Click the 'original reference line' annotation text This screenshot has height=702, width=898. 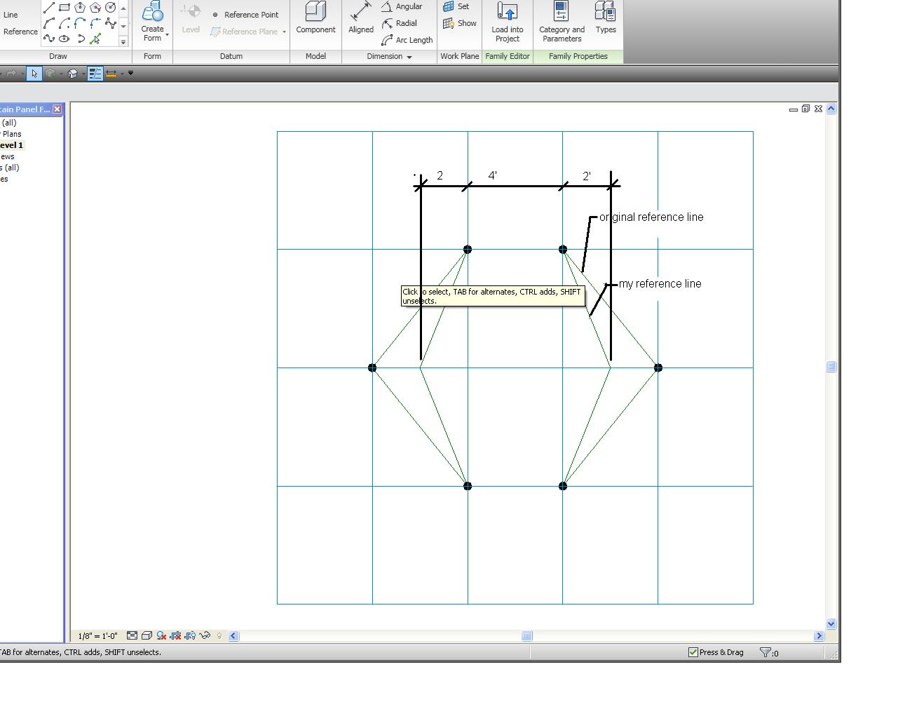651,217
